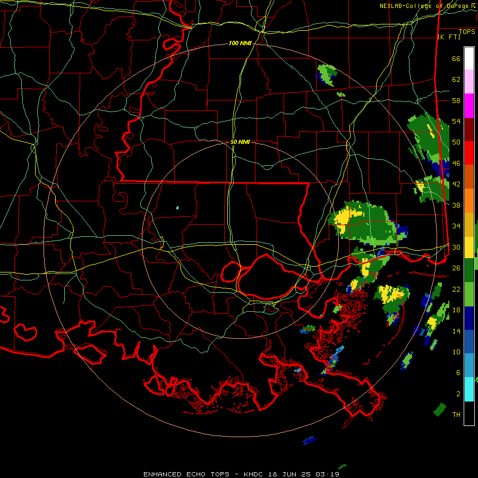Click the "[K FT]" units label
Image resolution: width=478 pixels, height=478 pixels.
tap(449, 37)
